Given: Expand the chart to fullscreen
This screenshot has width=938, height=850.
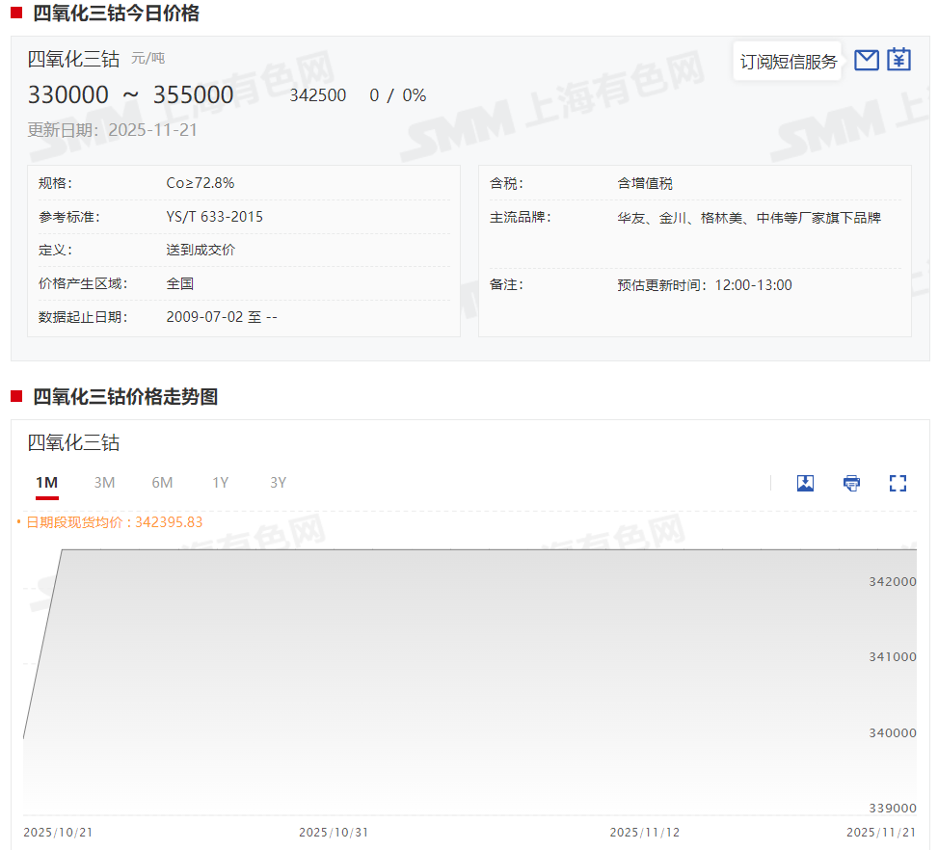Looking at the screenshot, I should coord(898,483).
